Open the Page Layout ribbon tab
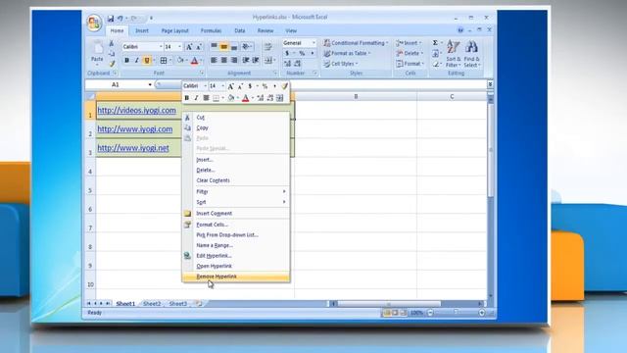 pyautogui.click(x=174, y=30)
